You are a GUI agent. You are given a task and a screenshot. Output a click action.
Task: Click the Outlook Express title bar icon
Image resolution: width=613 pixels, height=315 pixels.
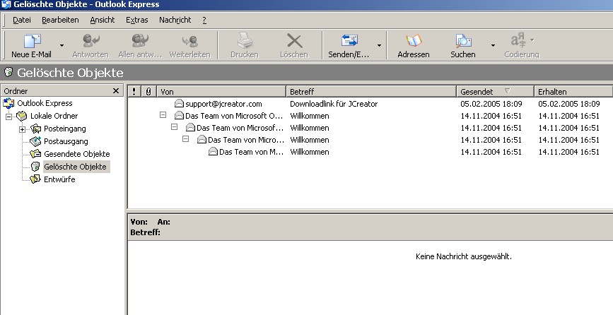click(x=6, y=4)
